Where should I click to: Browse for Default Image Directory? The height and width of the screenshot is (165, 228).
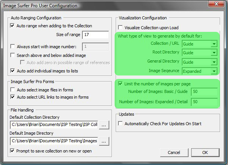tap(104, 141)
